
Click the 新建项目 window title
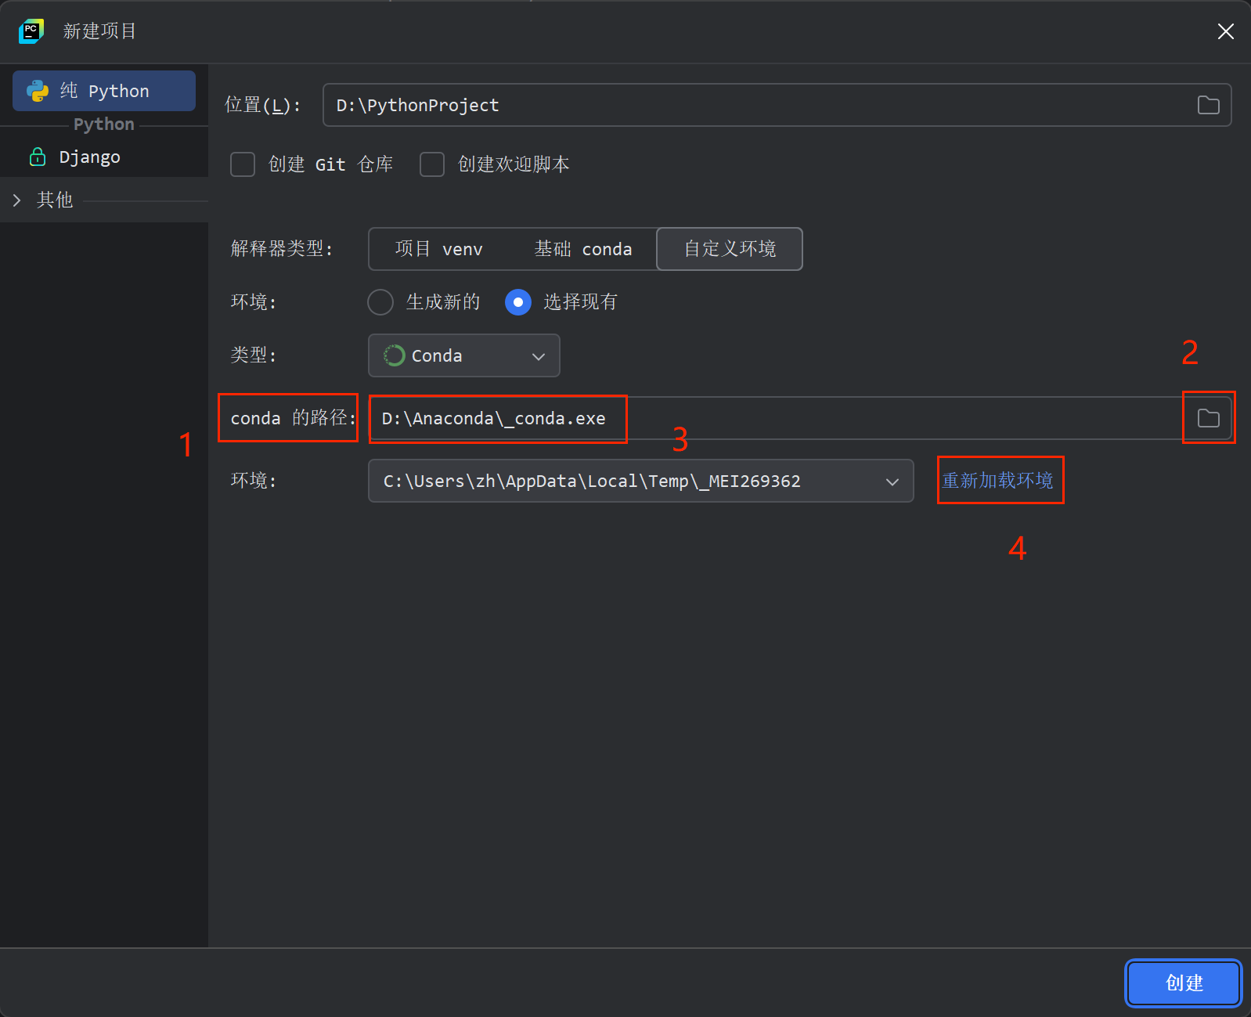click(x=100, y=31)
